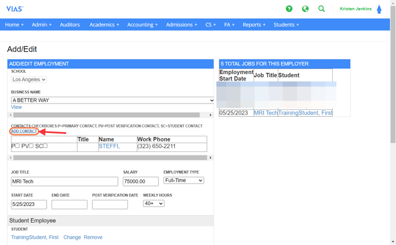Open the Admissions menu
The image size is (396, 245).
coord(181,25)
